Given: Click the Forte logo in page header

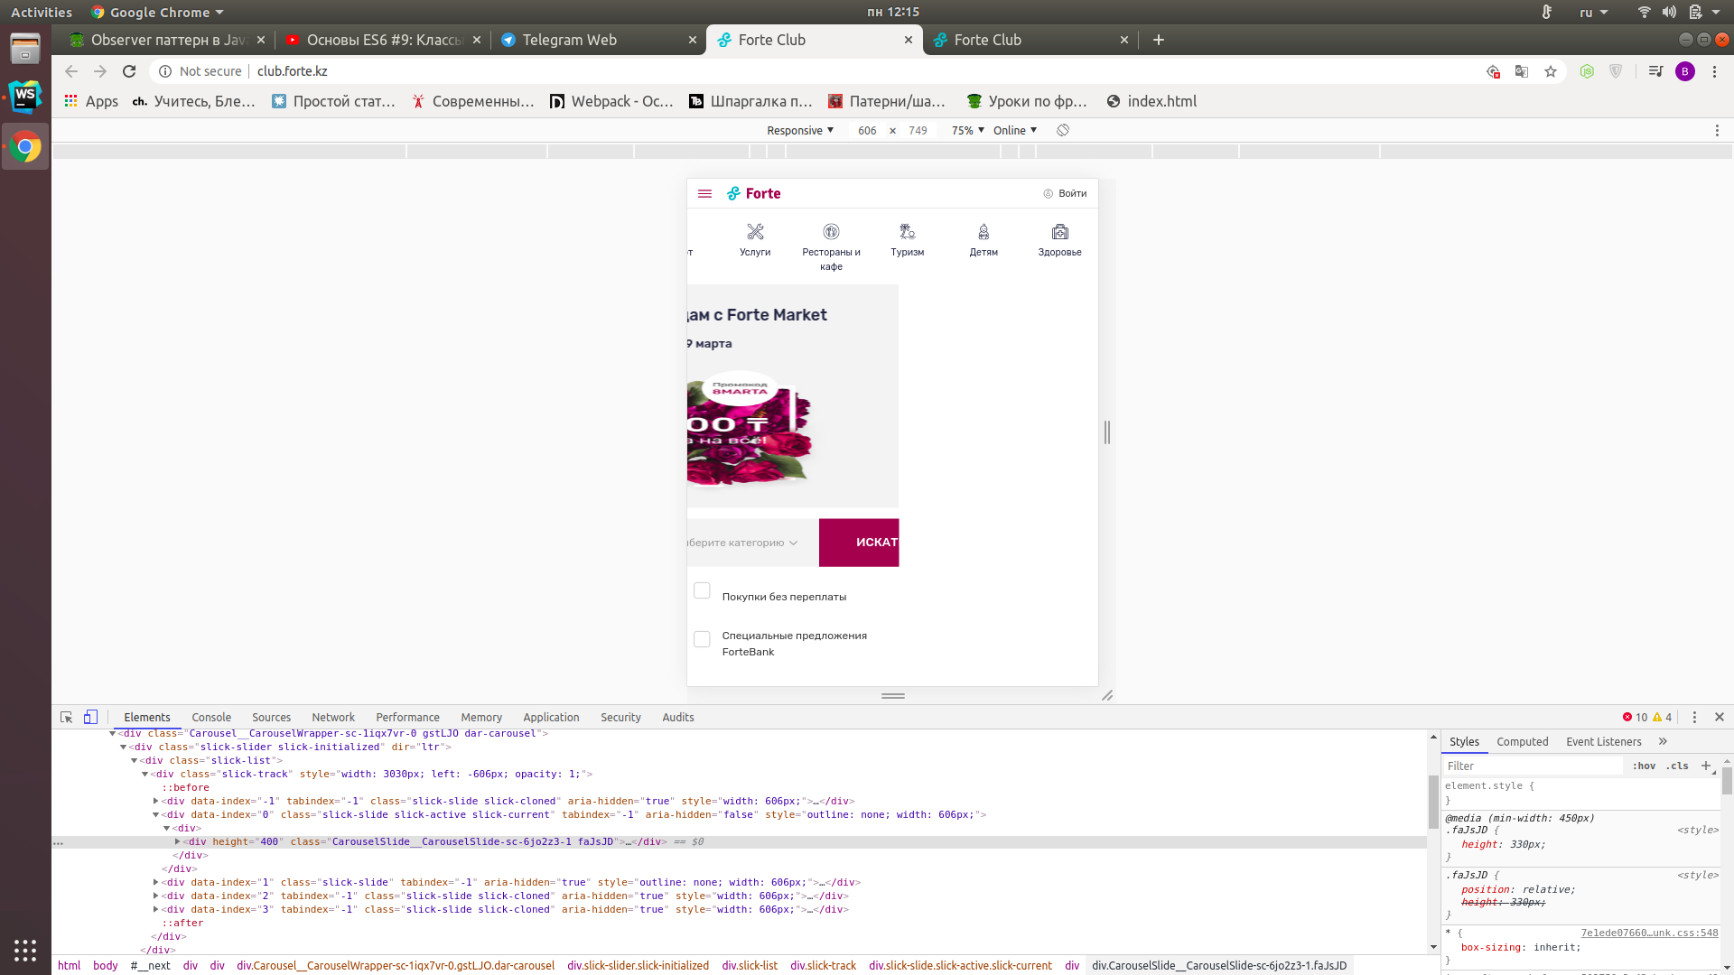Looking at the screenshot, I should point(753,193).
